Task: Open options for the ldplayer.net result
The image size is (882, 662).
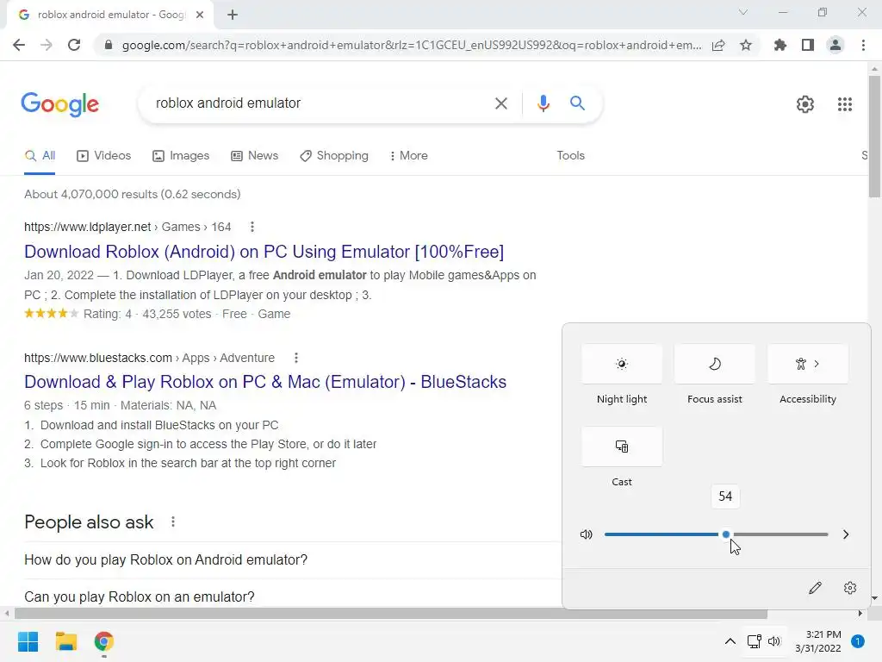Action: [252, 227]
